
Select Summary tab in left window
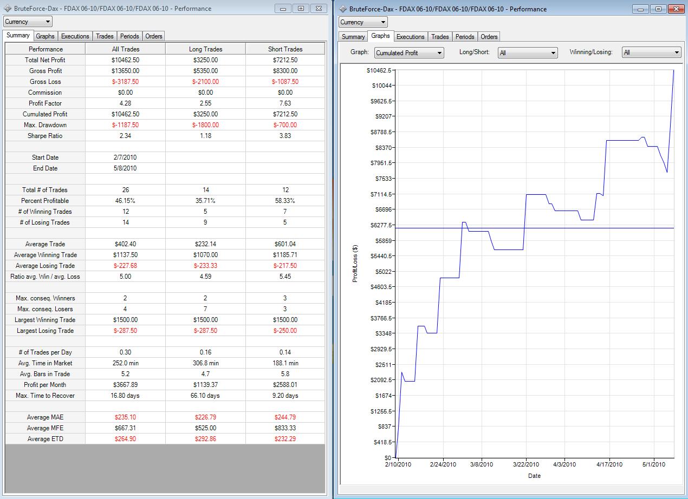click(18, 36)
